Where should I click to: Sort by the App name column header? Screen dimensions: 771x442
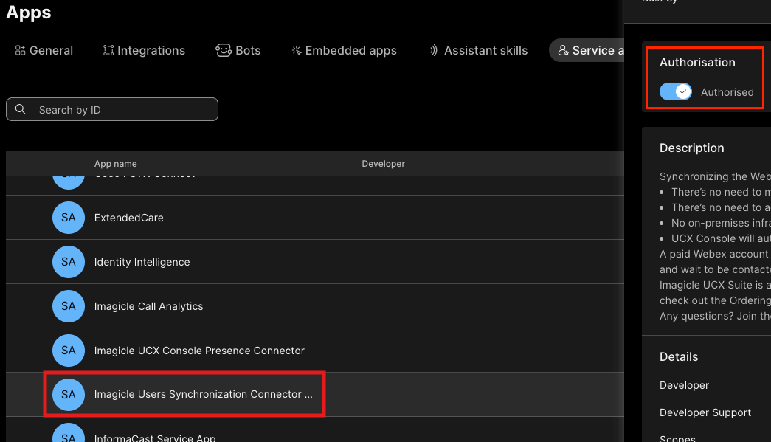pos(115,164)
